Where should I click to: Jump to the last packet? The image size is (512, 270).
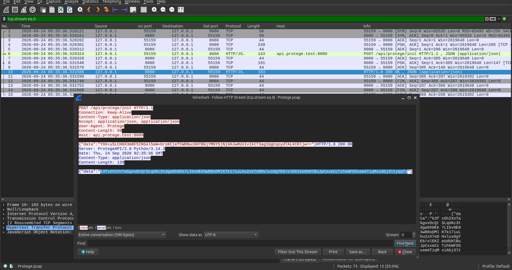(124, 10)
